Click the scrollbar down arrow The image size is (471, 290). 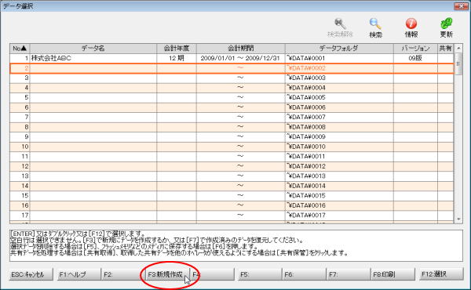(x=458, y=219)
